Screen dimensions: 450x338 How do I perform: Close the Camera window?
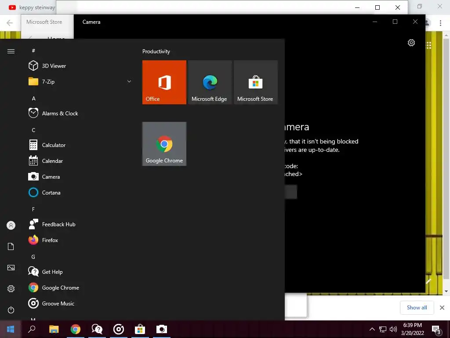[415, 22]
